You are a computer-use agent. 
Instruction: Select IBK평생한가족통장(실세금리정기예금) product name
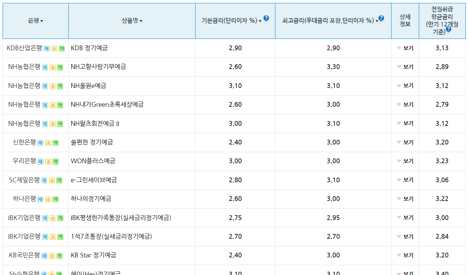click(x=121, y=218)
